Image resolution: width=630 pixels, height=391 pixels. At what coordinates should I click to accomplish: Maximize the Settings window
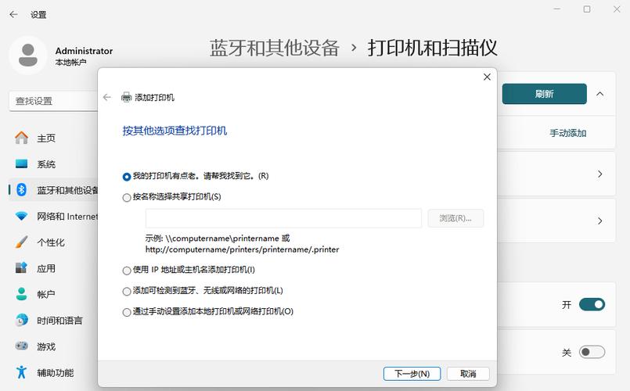(x=587, y=9)
